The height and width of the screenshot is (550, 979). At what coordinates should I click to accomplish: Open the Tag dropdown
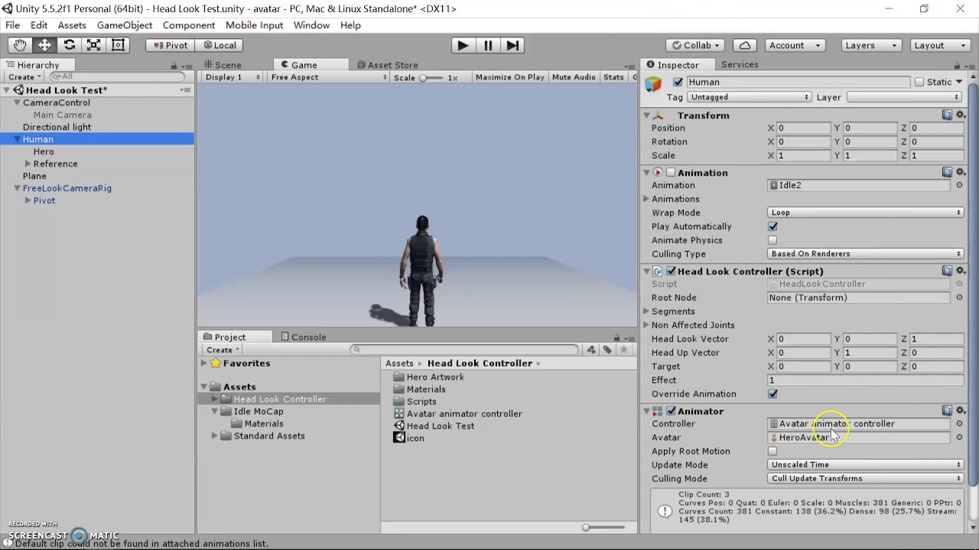749,97
